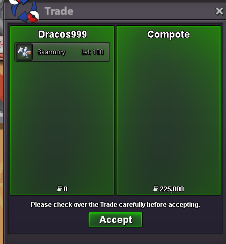226x244 pixels.
Task: Click empty title bar area beside Trade
Action: click(x=143, y=11)
